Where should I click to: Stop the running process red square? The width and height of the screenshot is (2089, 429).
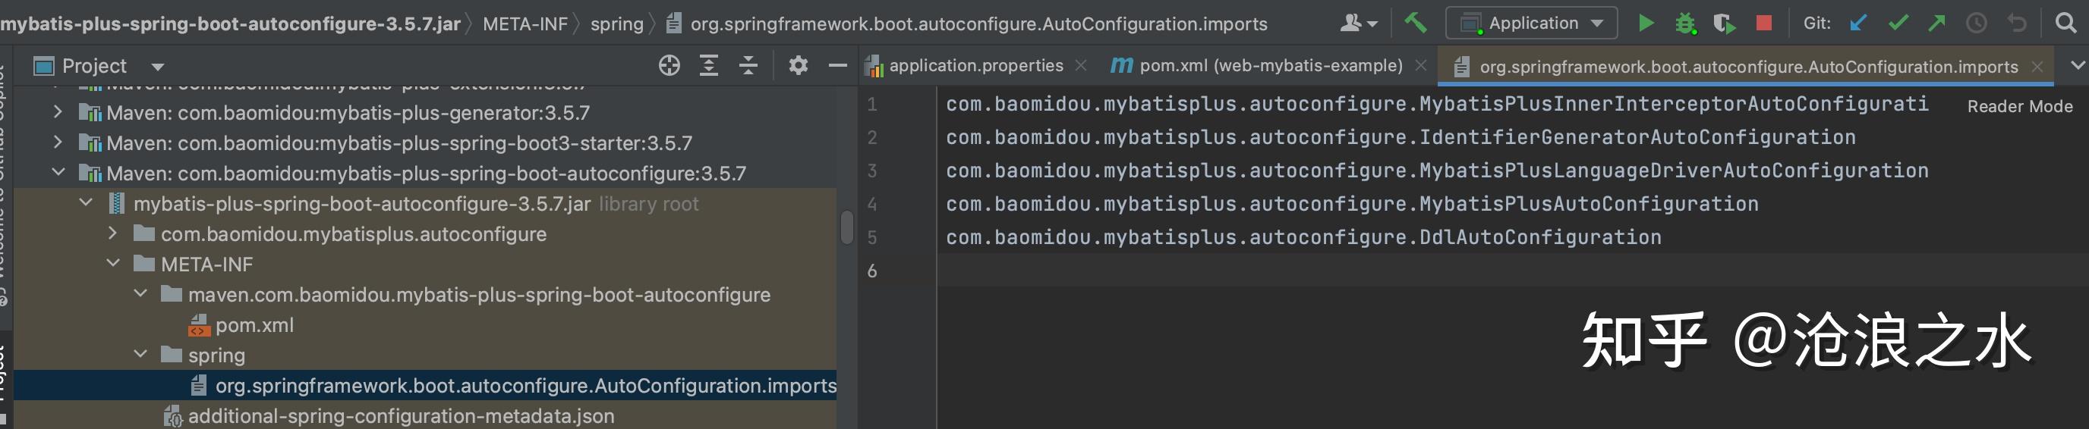click(1764, 23)
